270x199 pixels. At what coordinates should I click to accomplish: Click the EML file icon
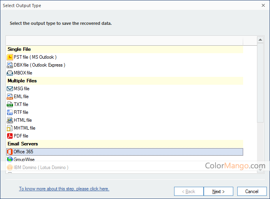coord(10,97)
